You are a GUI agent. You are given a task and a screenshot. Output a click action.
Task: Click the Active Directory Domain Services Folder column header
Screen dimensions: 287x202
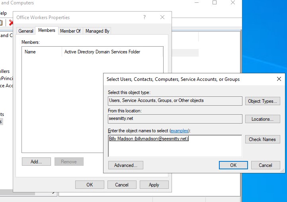click(112, 52)
